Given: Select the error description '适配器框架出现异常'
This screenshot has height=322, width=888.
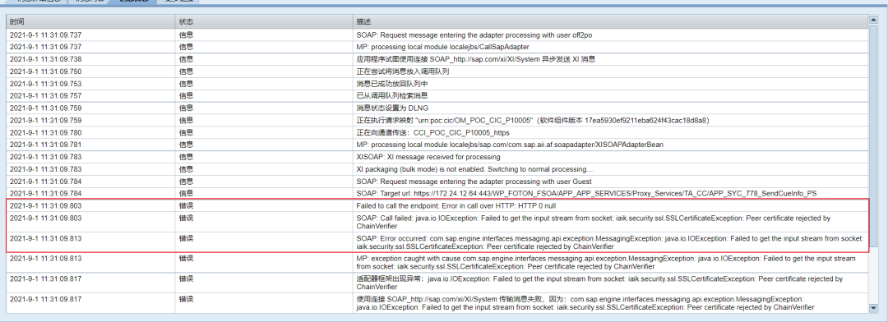Looking at the screenshot, I should tap(599, 283).
